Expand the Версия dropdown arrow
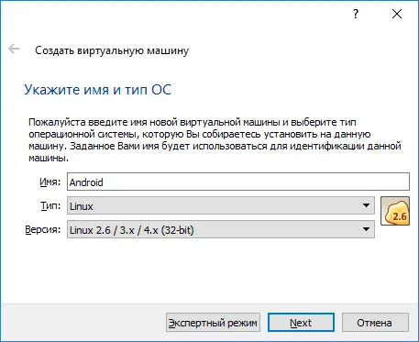 366,229
